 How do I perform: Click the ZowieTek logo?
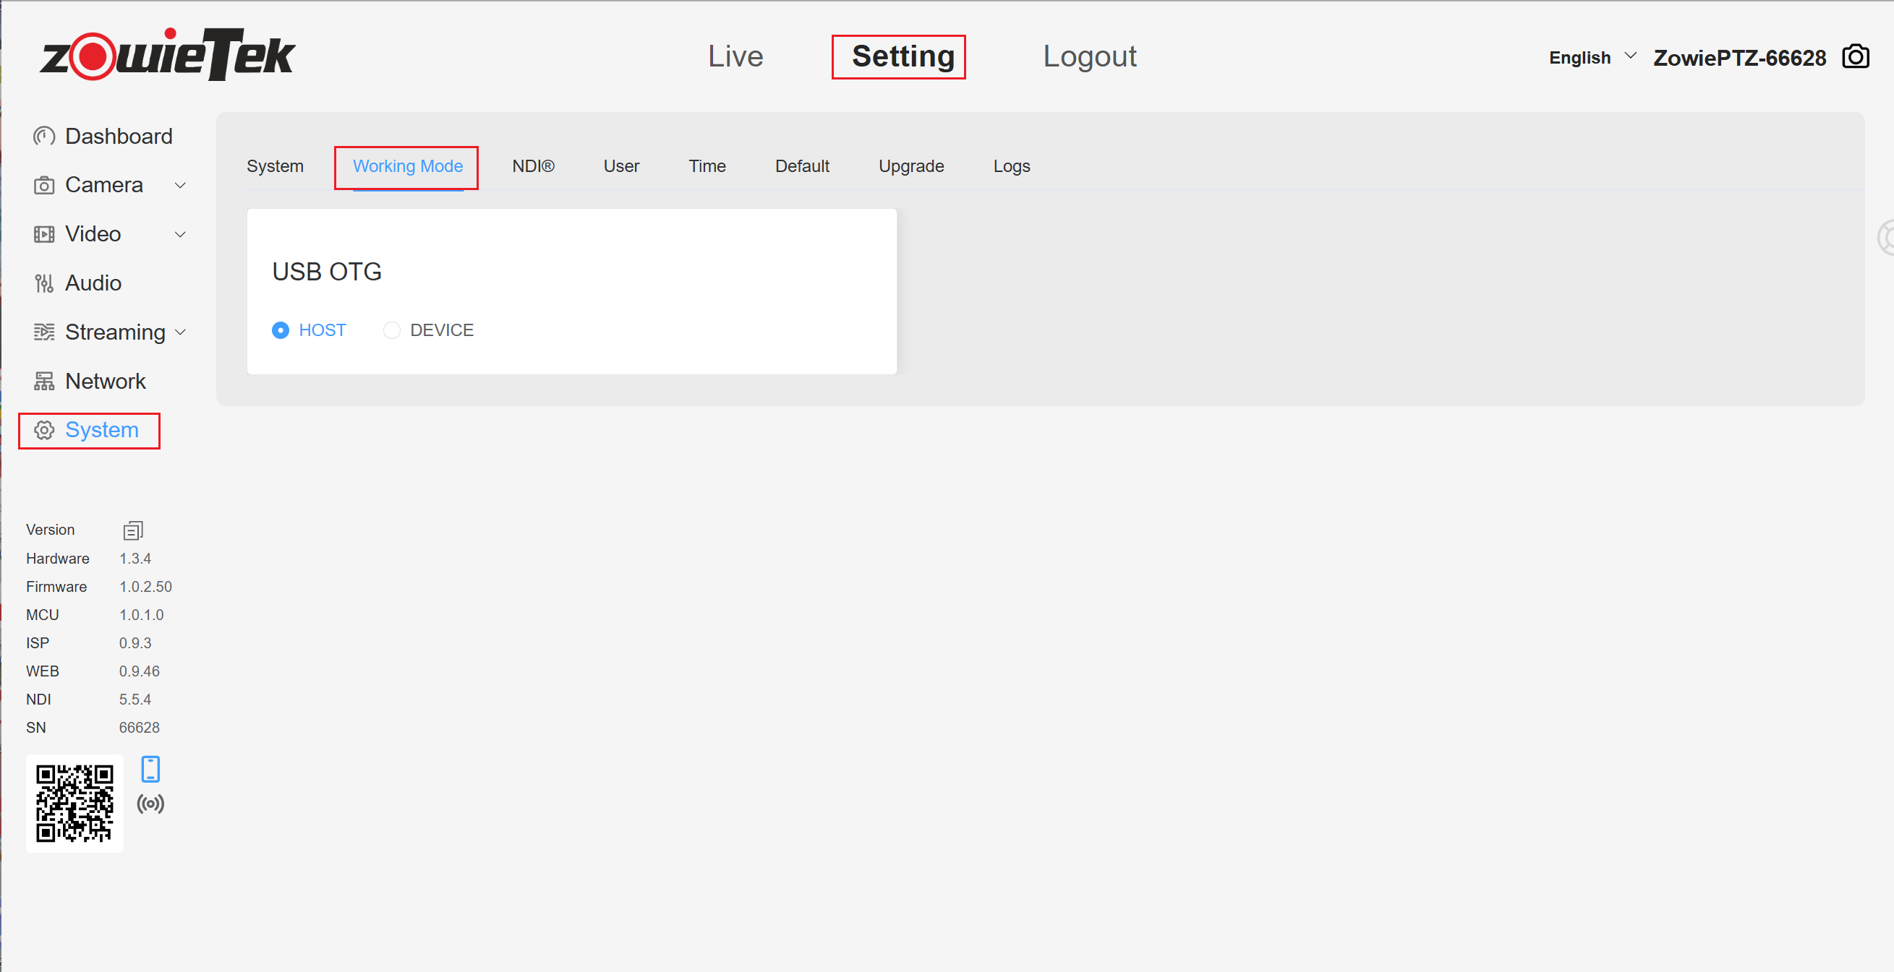[x=168, y=55]
